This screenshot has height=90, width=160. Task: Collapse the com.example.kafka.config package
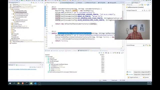coord(12,11)
